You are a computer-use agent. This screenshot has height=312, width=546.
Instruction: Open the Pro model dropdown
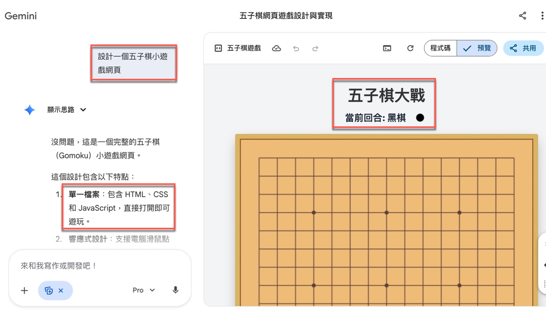click(x=143, y=290)
